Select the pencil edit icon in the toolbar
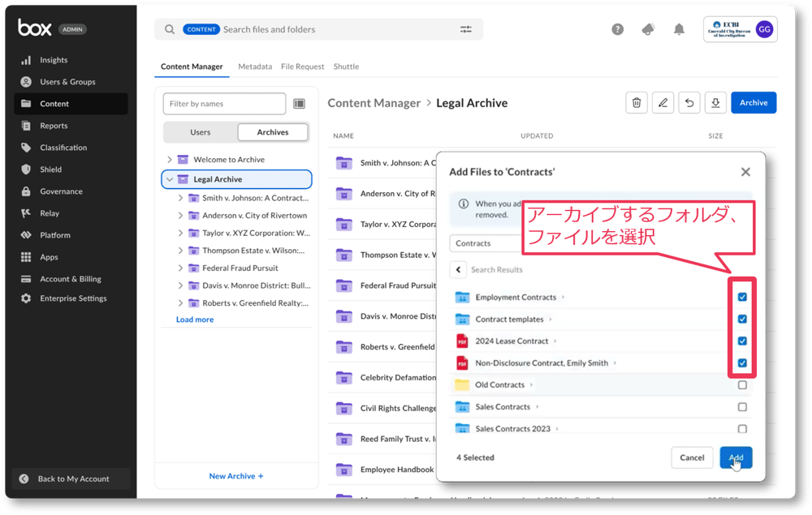Image resolution: width=812 pixels, height=515 pixels. [663, 102]
